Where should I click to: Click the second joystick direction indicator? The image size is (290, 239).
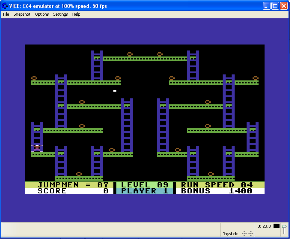251,234
